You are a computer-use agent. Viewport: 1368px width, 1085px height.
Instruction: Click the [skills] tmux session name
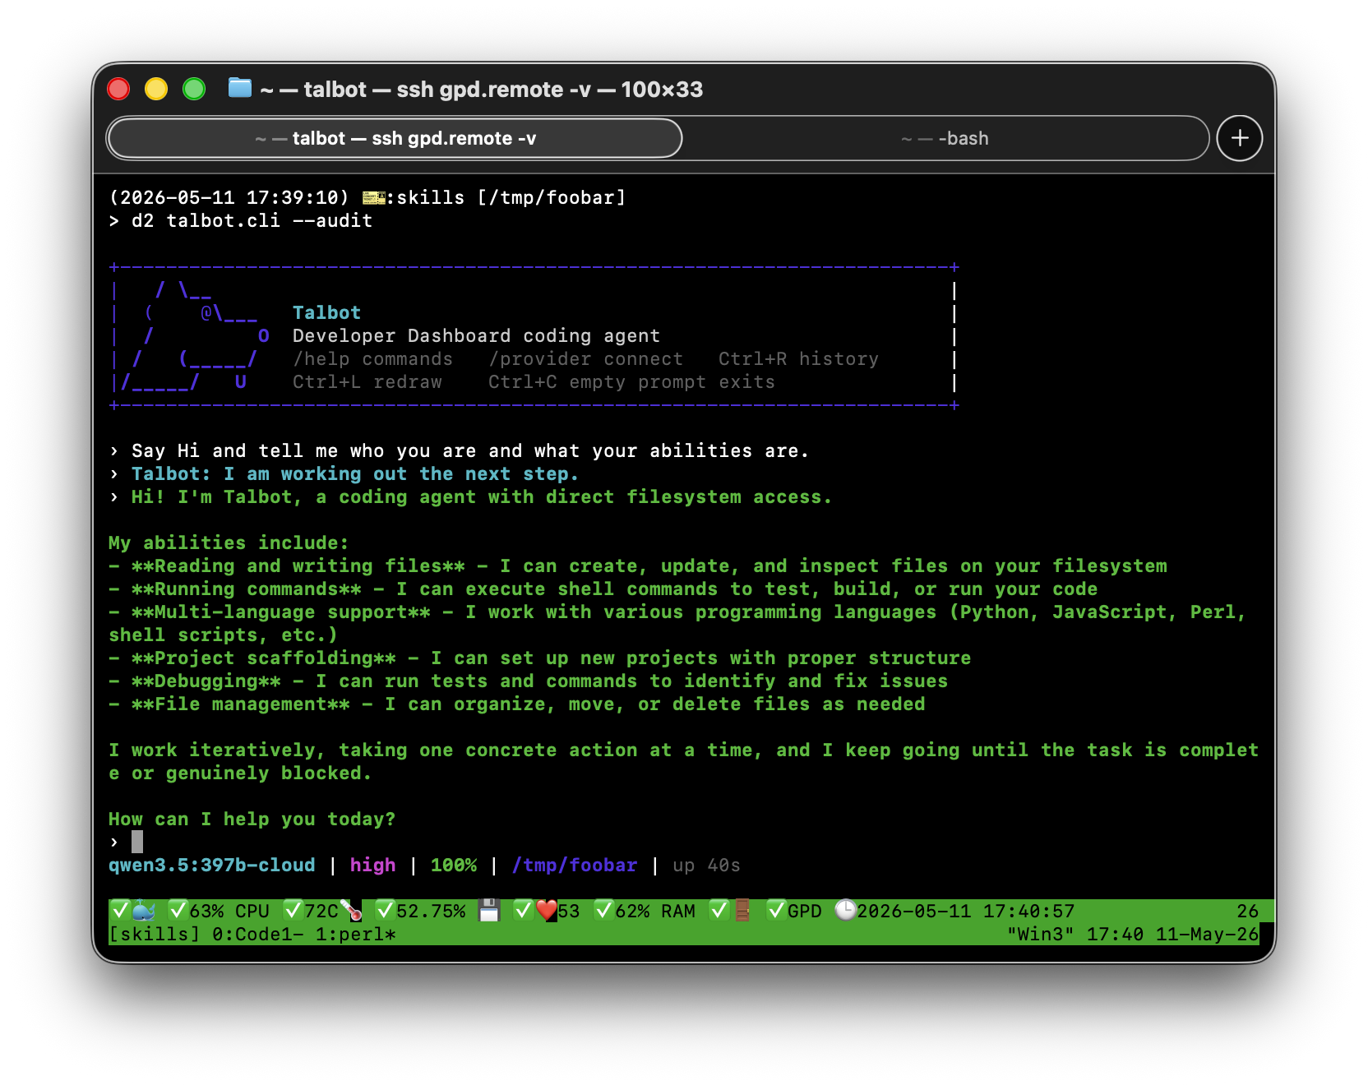(155, 935)
